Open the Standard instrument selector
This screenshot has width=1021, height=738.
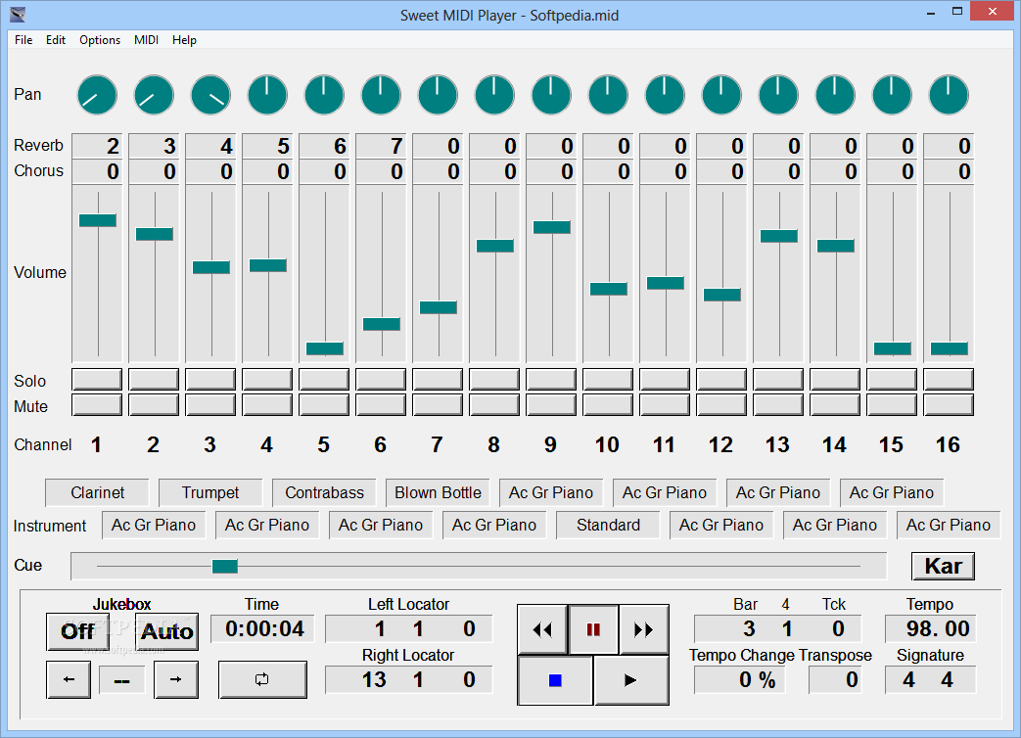[x=608, y=526]
